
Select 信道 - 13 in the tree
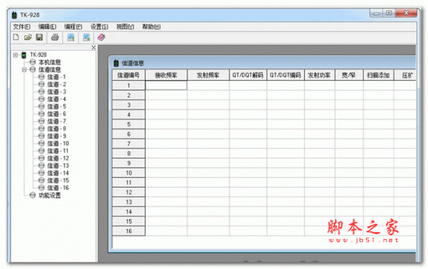click(x=58, y=166)
